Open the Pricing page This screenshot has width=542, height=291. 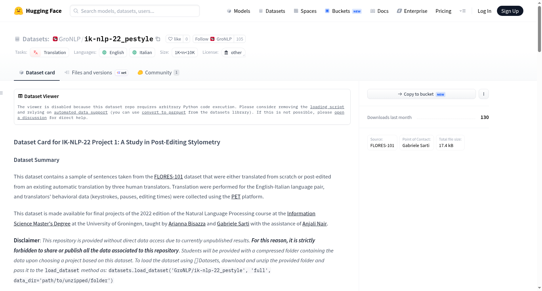click(443, 11)
